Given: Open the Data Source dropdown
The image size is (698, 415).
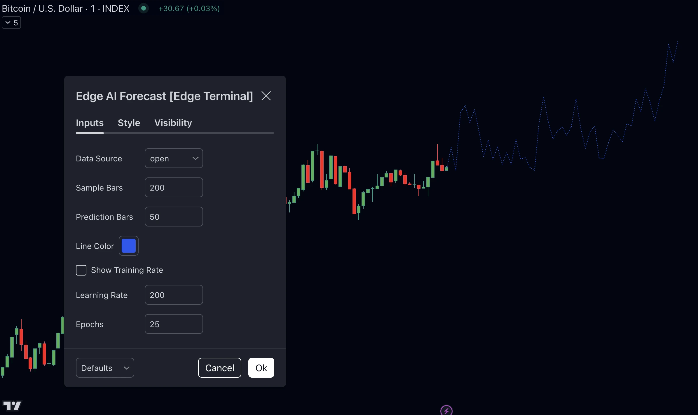Looking at the screenshot, I should tap(174, 158).
